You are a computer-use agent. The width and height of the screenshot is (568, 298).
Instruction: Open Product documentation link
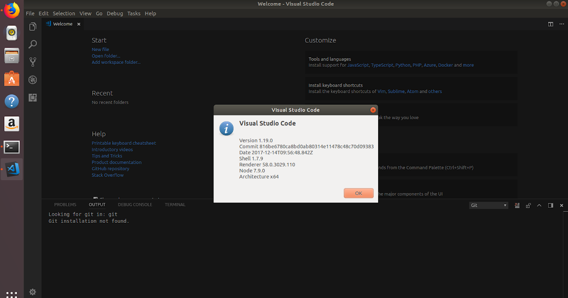[116, 162]
